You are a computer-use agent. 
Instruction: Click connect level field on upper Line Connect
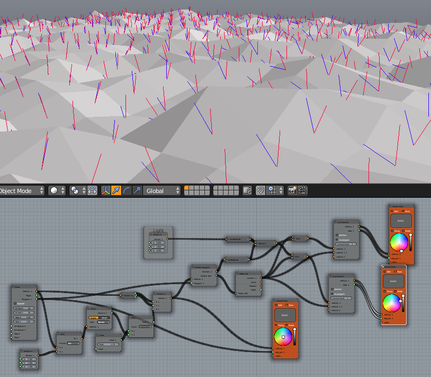[x=346, y=244]
